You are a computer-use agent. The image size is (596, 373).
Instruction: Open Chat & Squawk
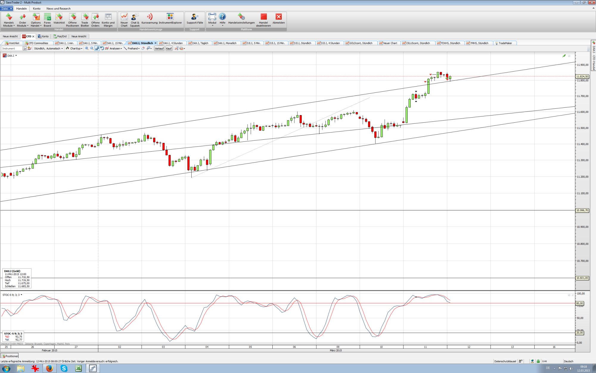pyautogui.click(x=134, y=20)
